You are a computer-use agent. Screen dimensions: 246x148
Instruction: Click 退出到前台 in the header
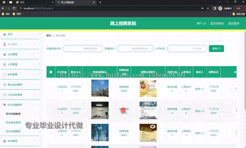tap(217, 24)
